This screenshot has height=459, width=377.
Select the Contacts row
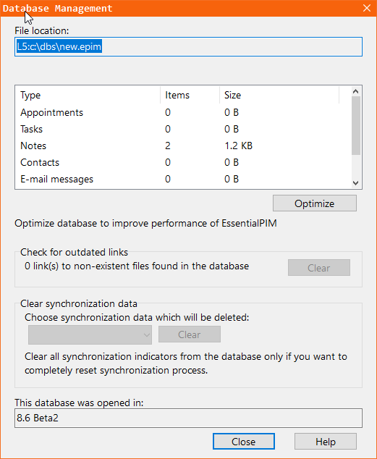pyautogui.click(x=183, y=162)
